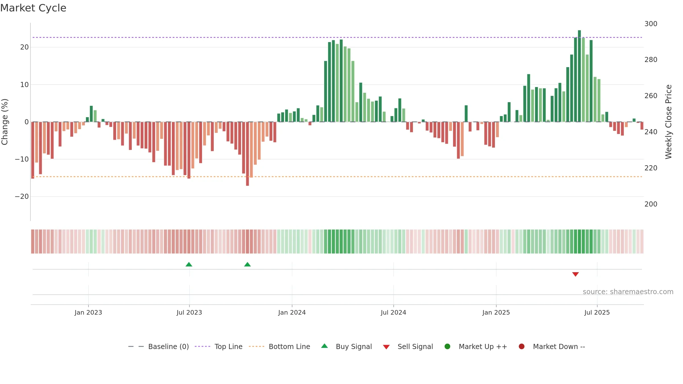Click the −10 tick on the left axis
The image size is (683, 384).
[x=22, y=159]
